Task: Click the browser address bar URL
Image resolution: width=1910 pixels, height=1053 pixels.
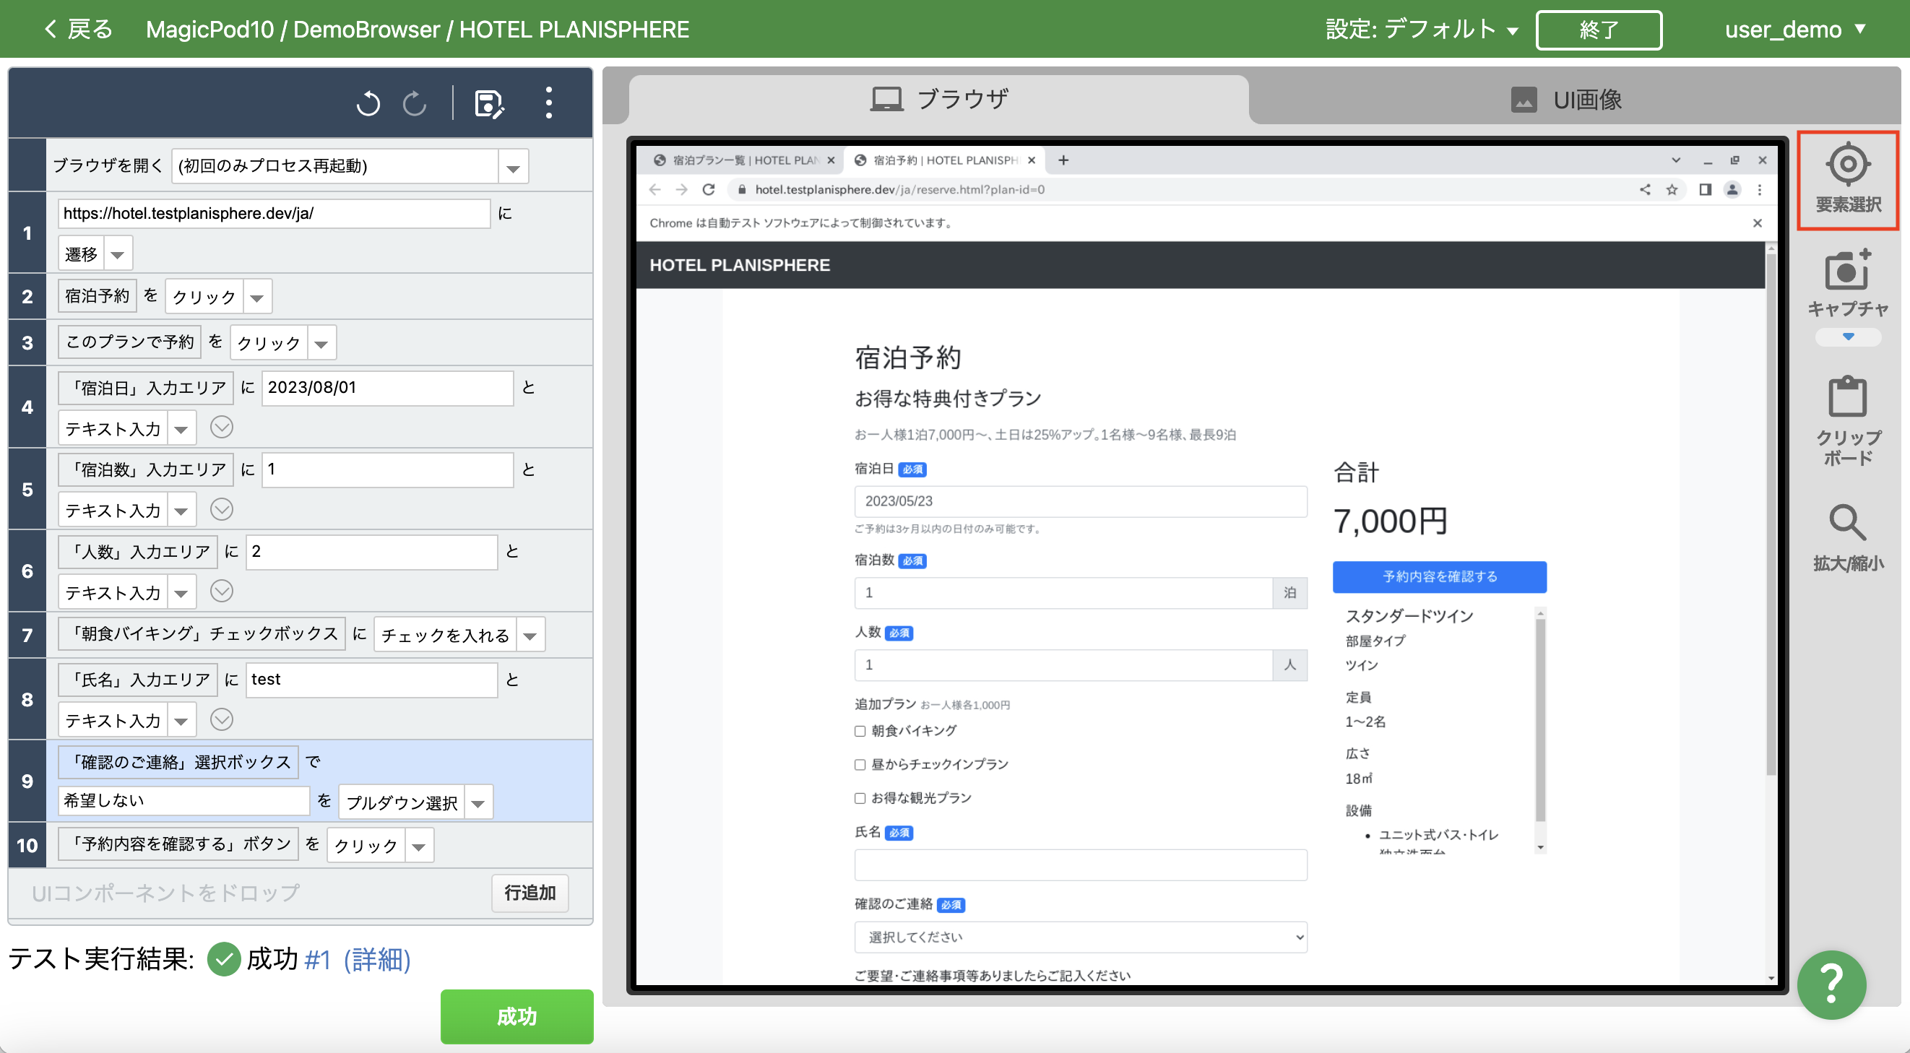Action: pos(899,190)
